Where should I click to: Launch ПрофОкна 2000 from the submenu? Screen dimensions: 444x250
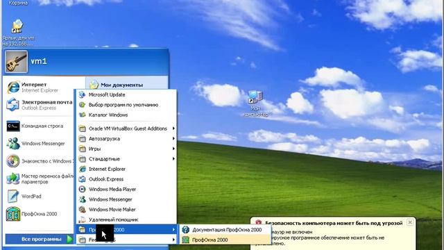(225, 240)
